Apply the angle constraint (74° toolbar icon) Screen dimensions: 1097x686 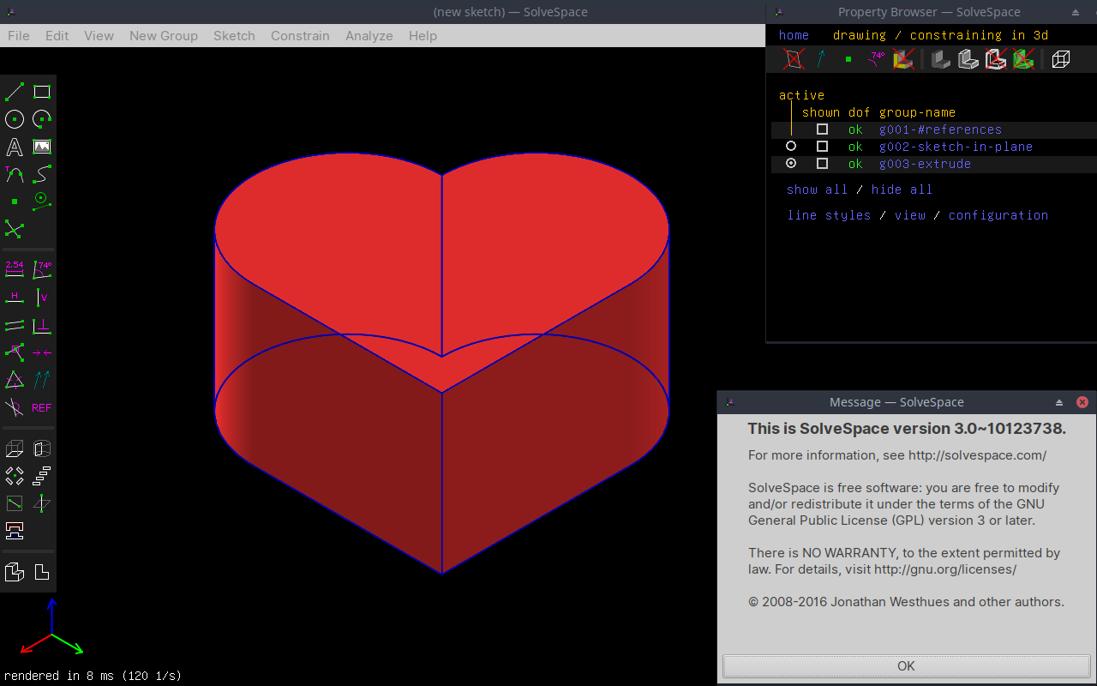pyautogui.click(x=42, y=270)
